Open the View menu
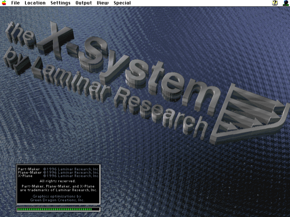This screenshot has width=290, height=217. point(103,3)
